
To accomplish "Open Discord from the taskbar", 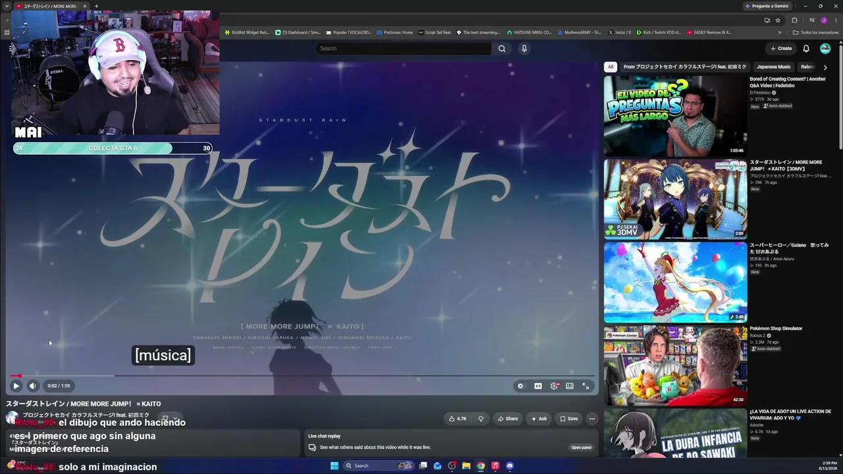I will [x=510, y=465].
